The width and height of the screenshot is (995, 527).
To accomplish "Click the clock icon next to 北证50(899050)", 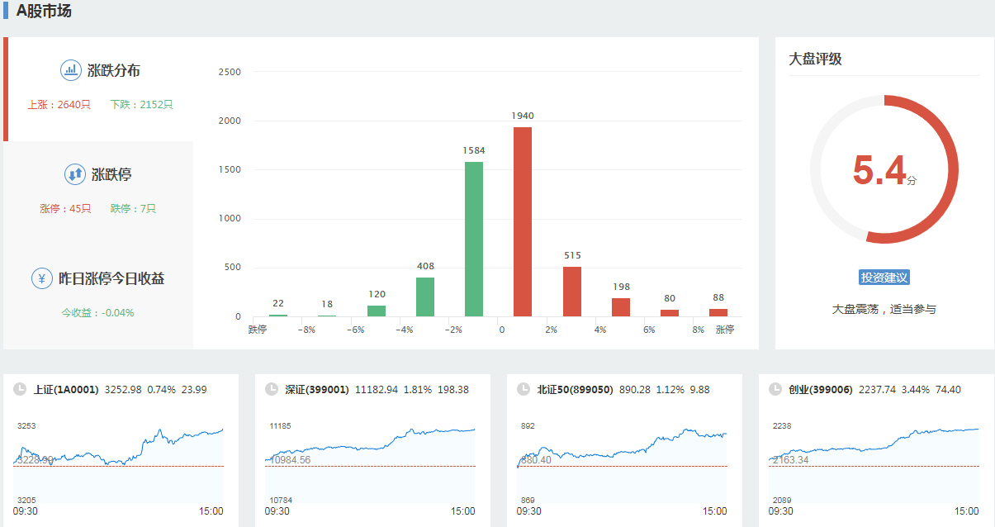I will (523, 389).
